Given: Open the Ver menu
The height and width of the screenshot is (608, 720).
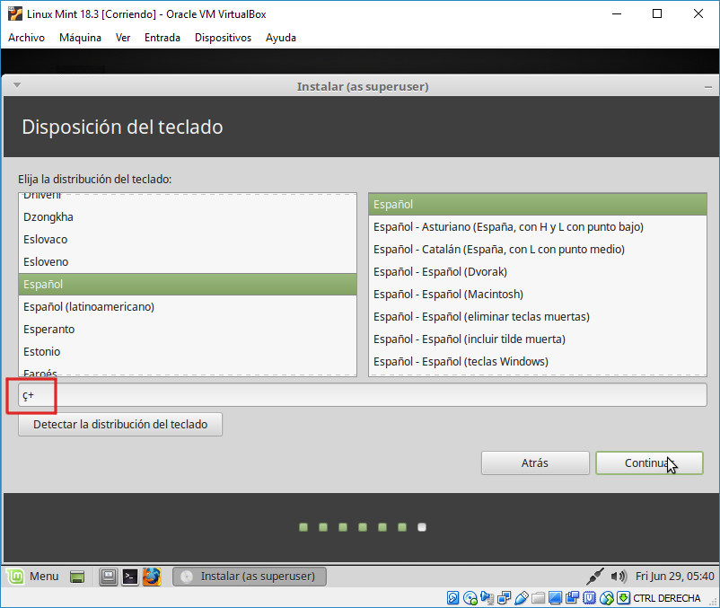Looking at the screenshot, I should tap(123, 38).
